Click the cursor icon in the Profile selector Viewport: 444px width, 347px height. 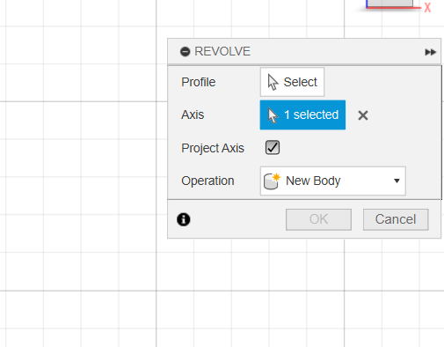(273, 82)
